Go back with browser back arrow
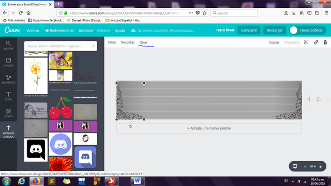 pyautogui.click(x=5, y=13)
